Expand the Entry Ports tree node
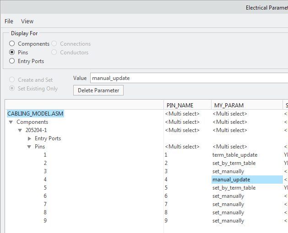 29,138
